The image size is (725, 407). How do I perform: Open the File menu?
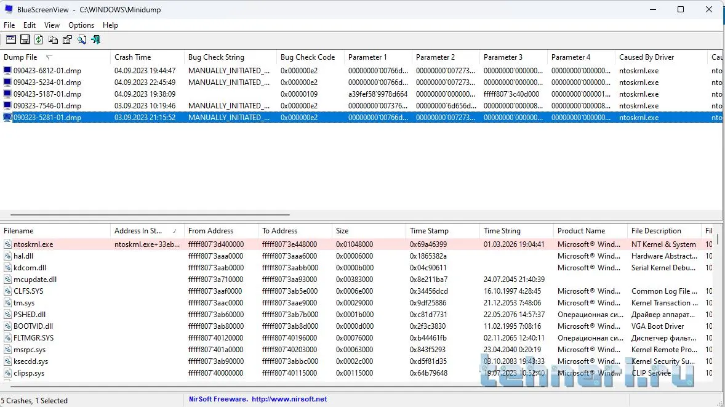tap(9, 25)
